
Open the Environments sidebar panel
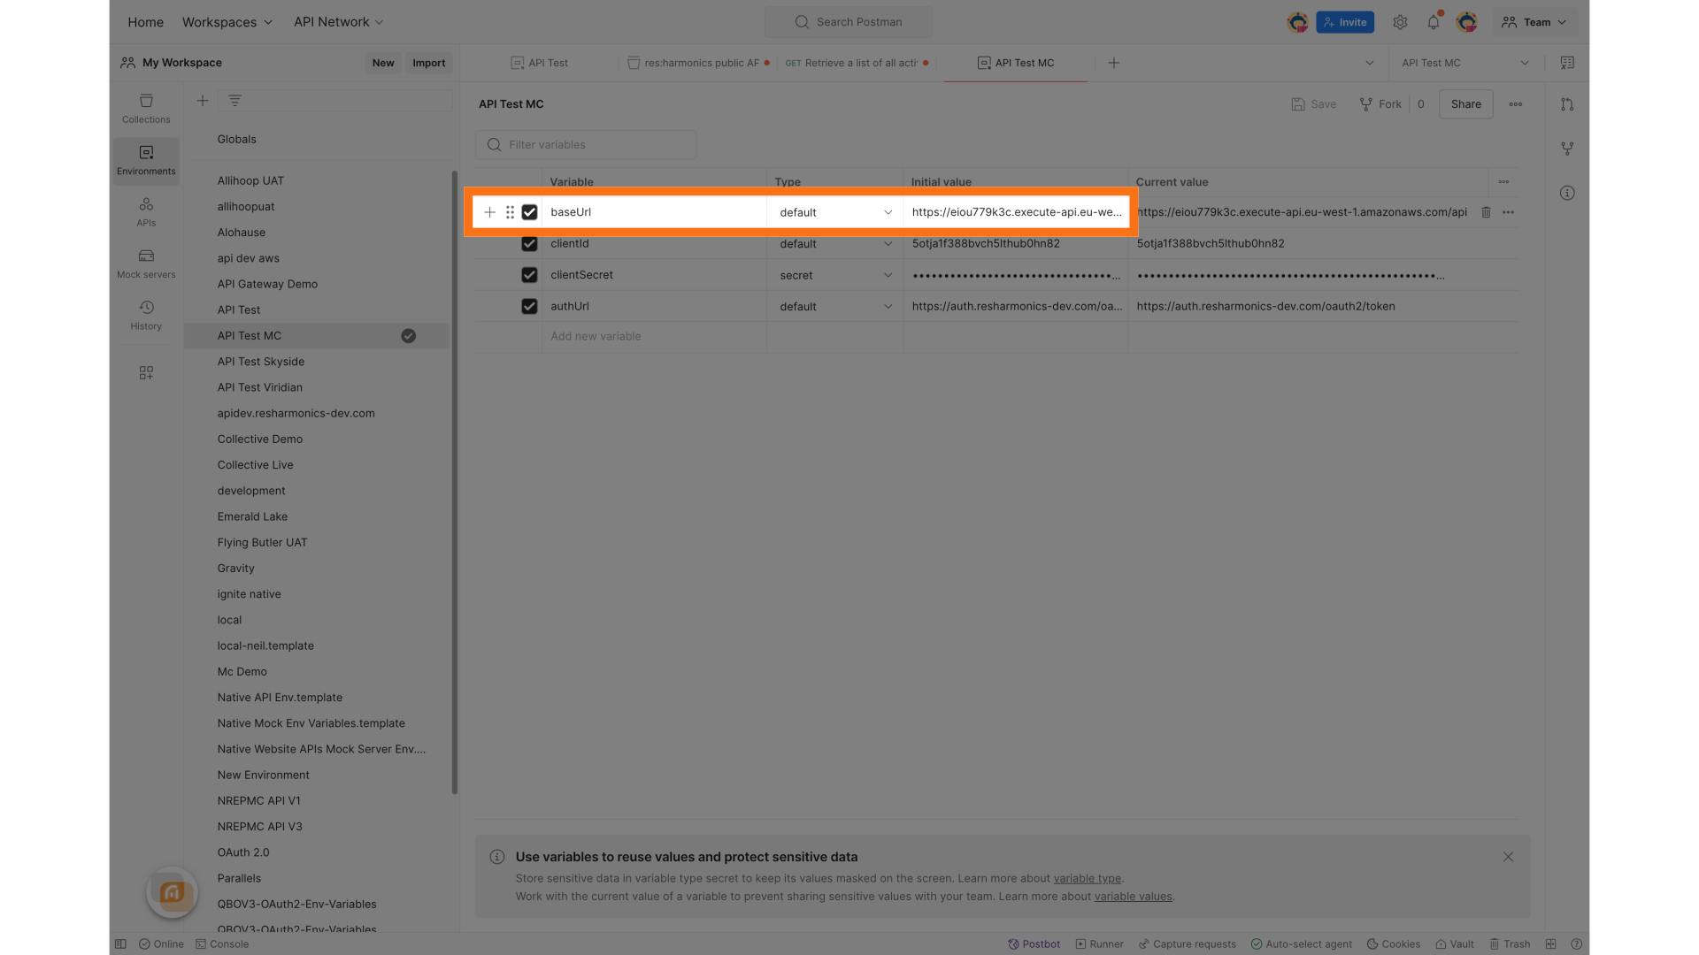pos(146,160)
